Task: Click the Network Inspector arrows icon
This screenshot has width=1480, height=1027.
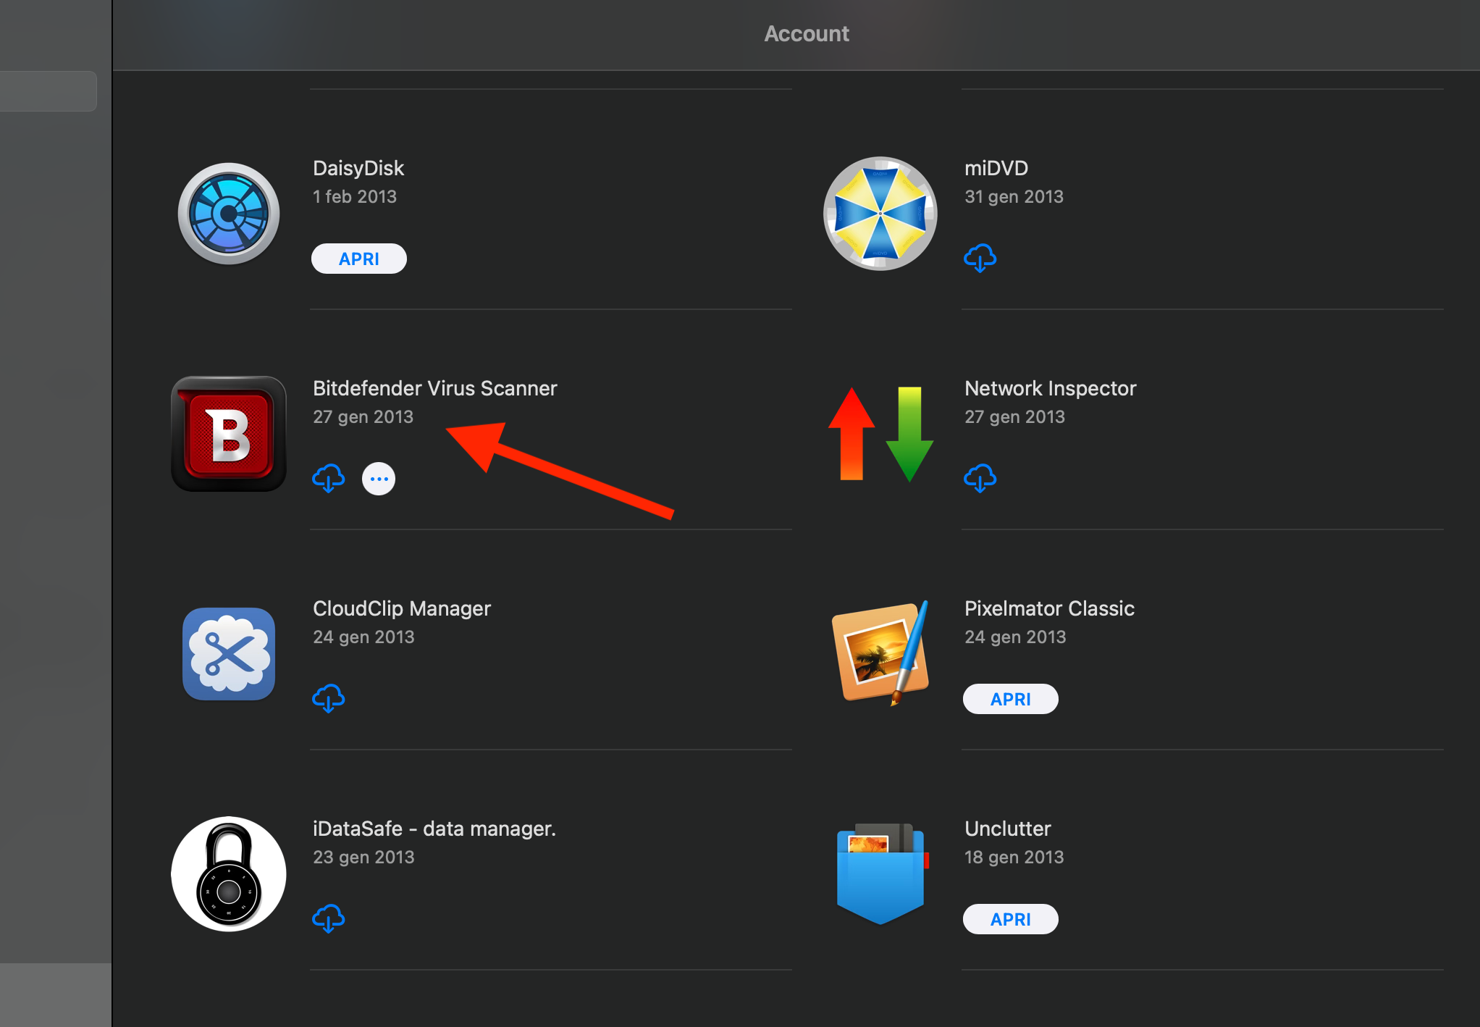Action: [880, 434]
